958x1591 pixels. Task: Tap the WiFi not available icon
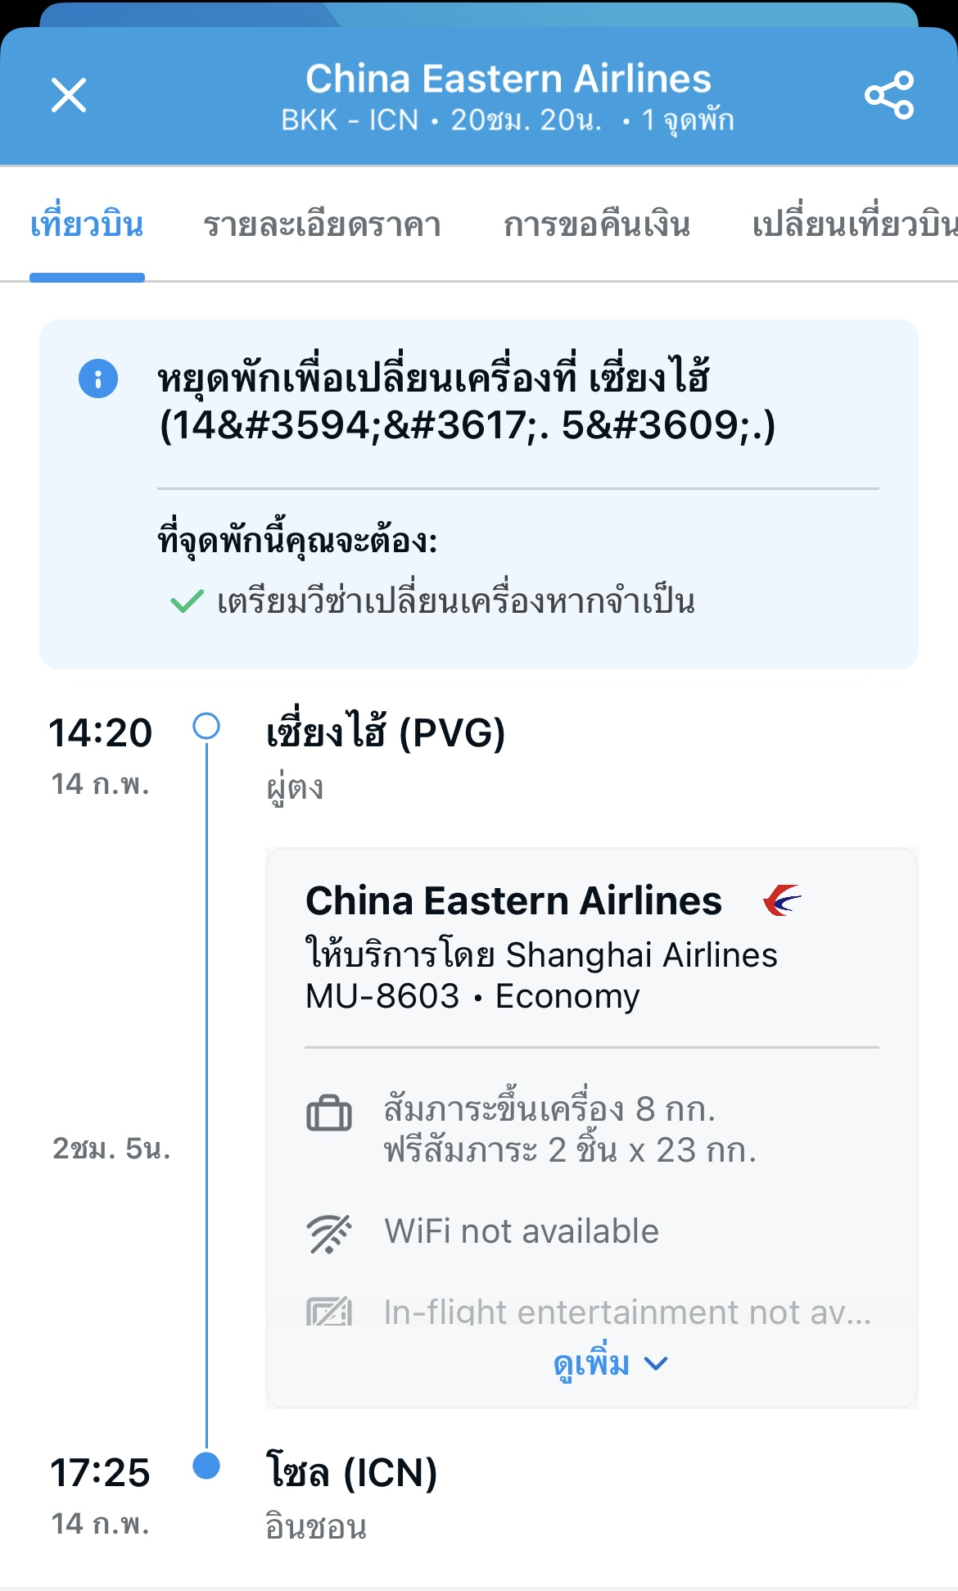pos(329,1233)
